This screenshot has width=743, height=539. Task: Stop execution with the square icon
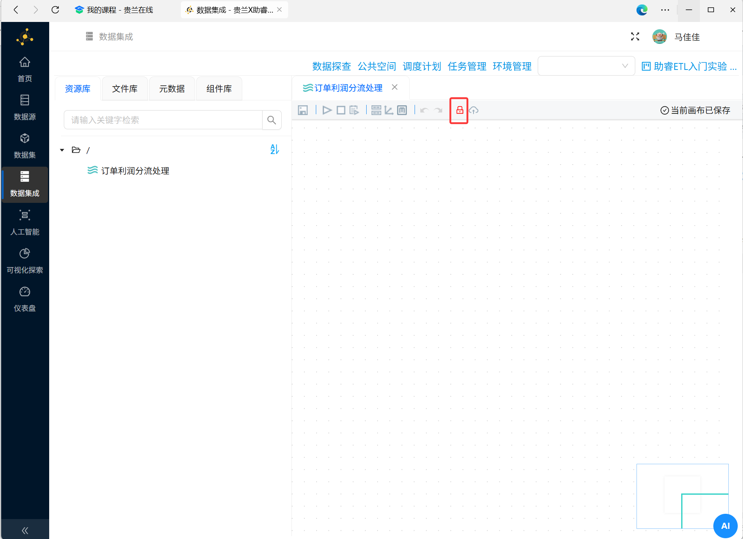(341, 110)
